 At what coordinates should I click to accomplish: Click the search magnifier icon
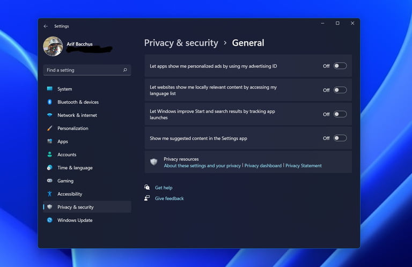[125, 70]
